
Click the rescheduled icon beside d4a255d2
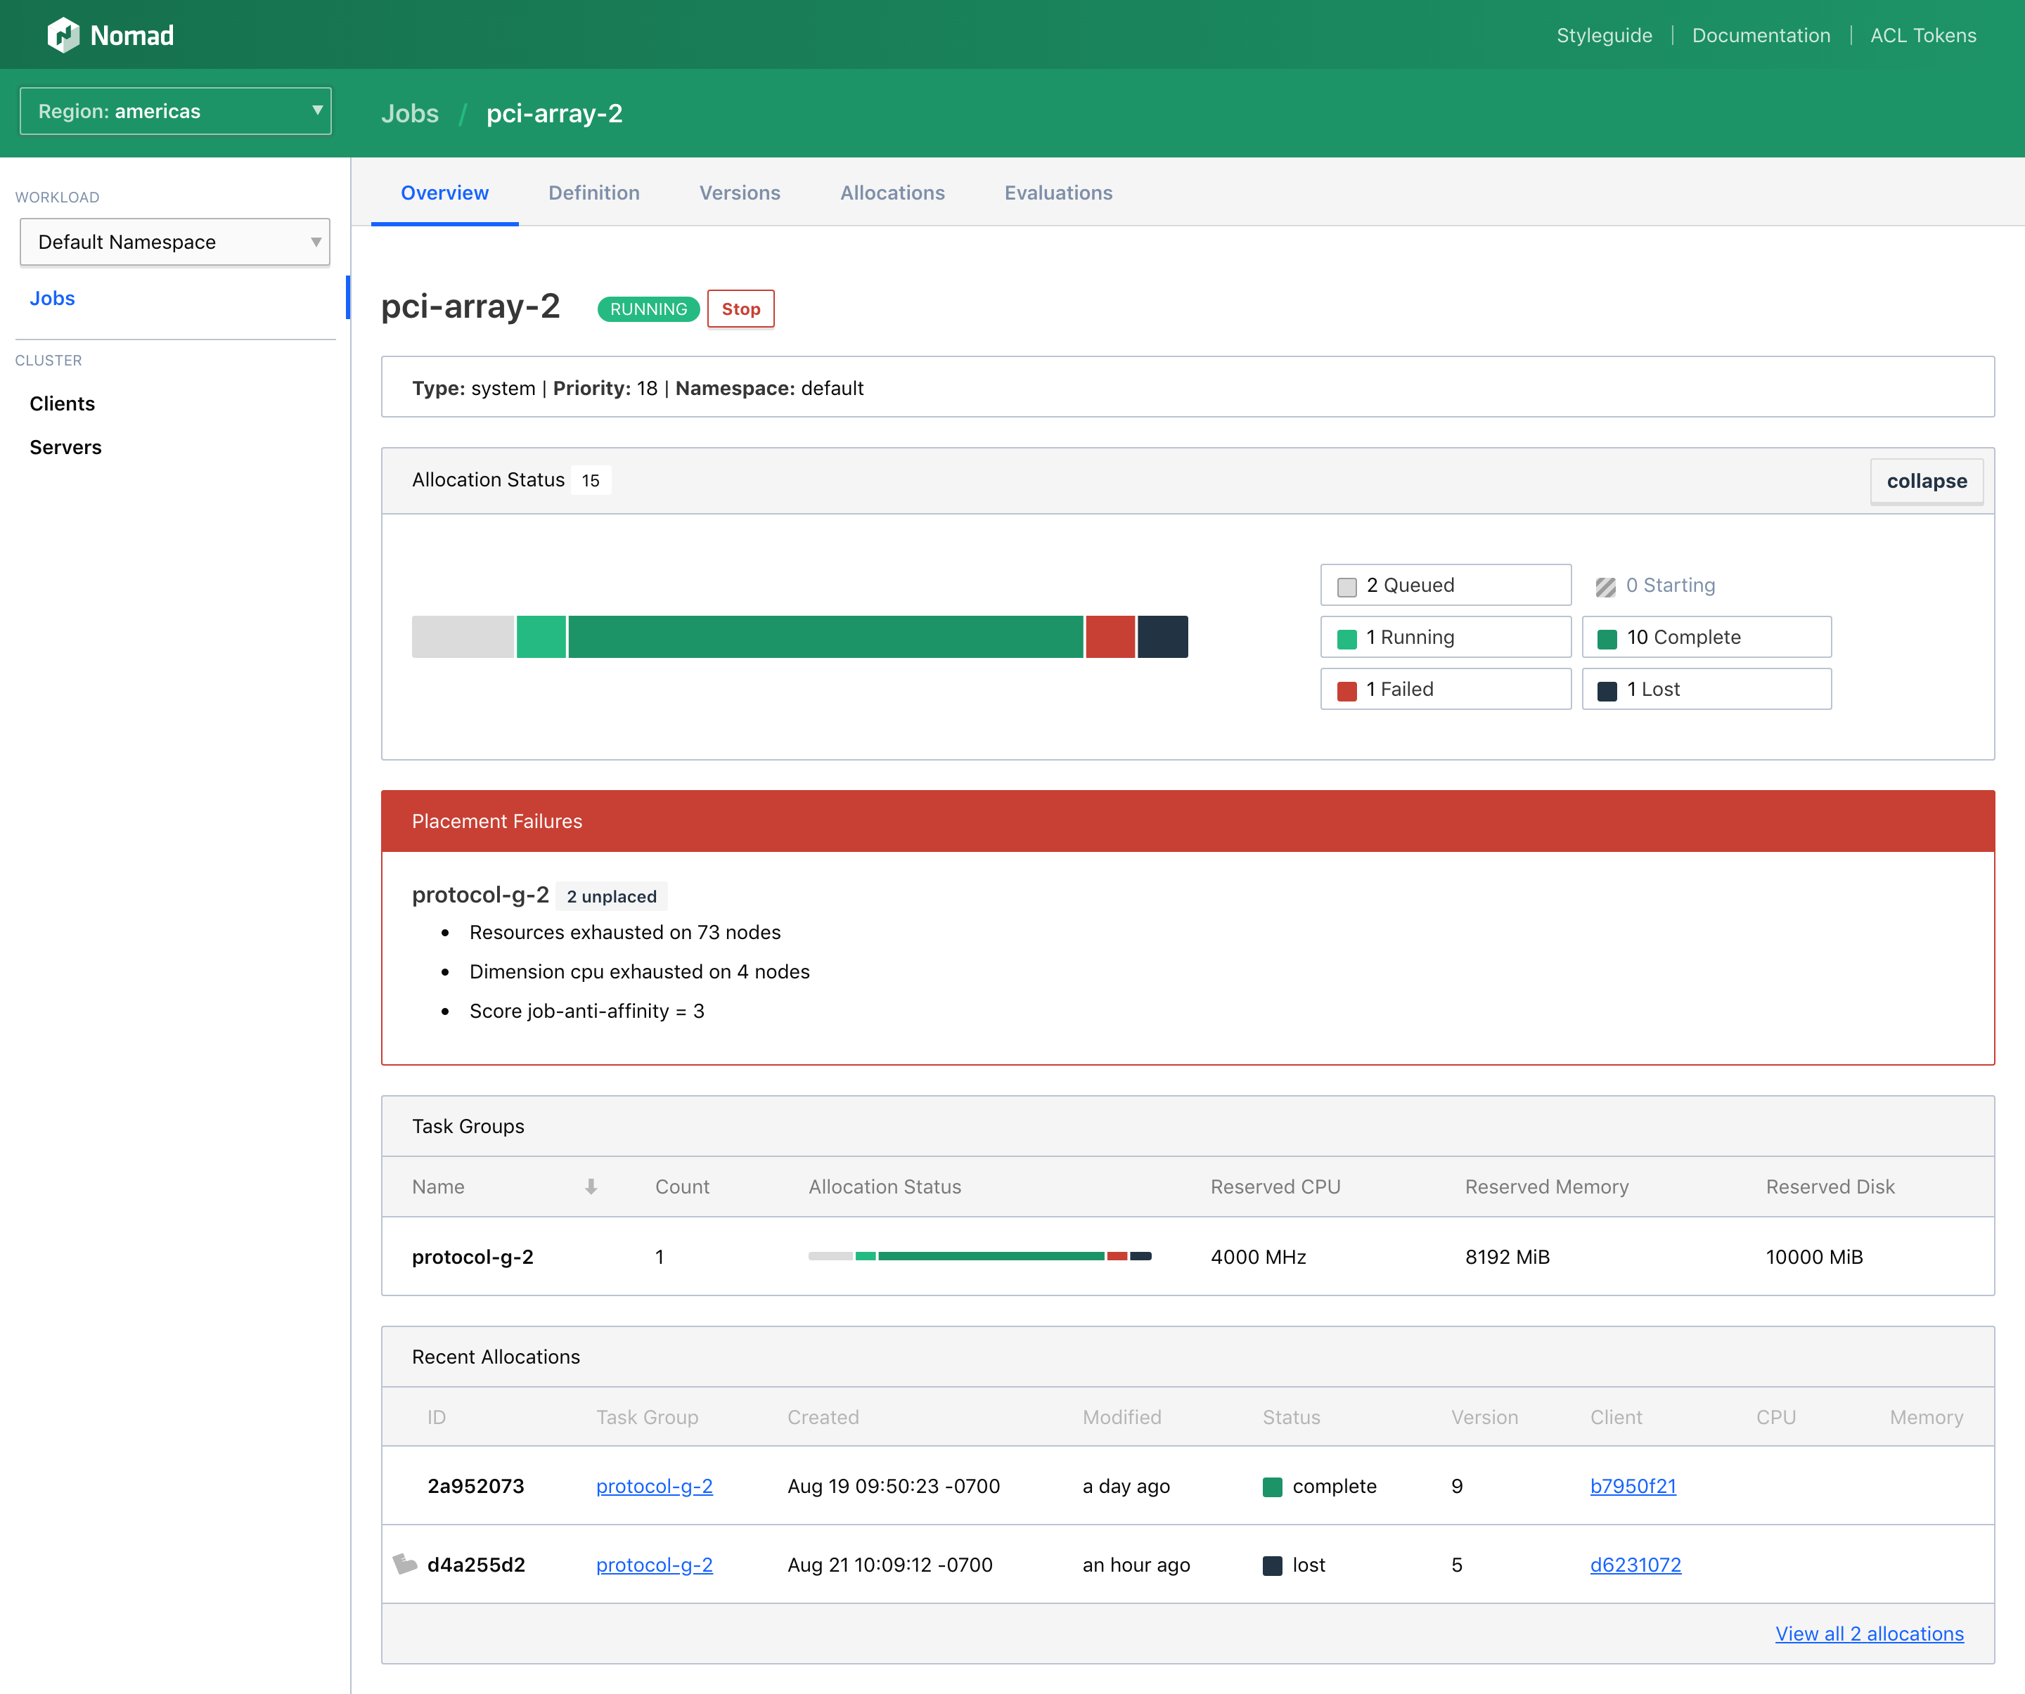(x=405, y=1564)
